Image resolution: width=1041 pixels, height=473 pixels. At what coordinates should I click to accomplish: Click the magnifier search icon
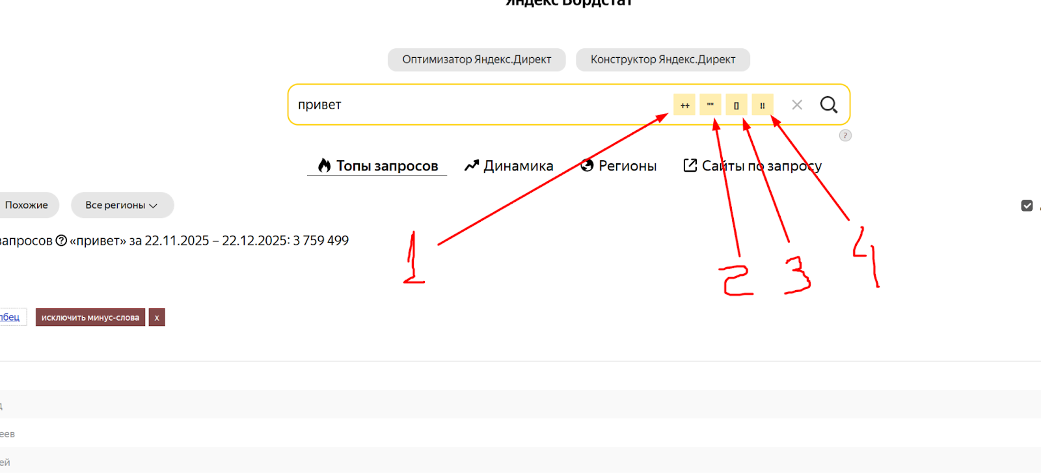click(x=828, y=105)
